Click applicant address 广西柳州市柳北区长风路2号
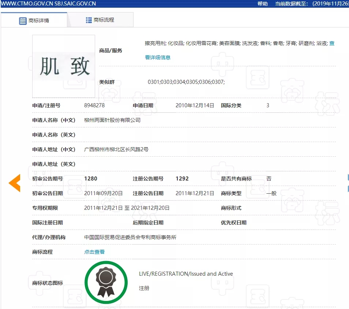 click(116, 149)
